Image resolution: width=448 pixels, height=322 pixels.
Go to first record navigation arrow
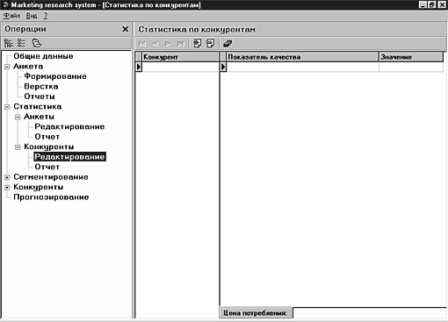click(142, 44)
